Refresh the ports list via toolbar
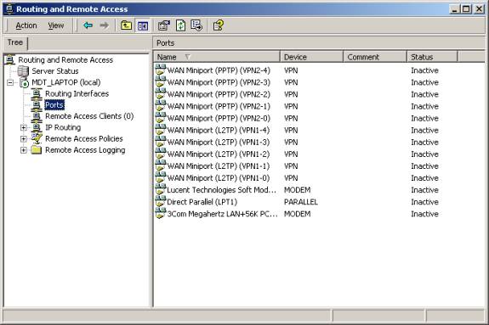This screenshot has height=325, width=489. click(x=180, y=25)
